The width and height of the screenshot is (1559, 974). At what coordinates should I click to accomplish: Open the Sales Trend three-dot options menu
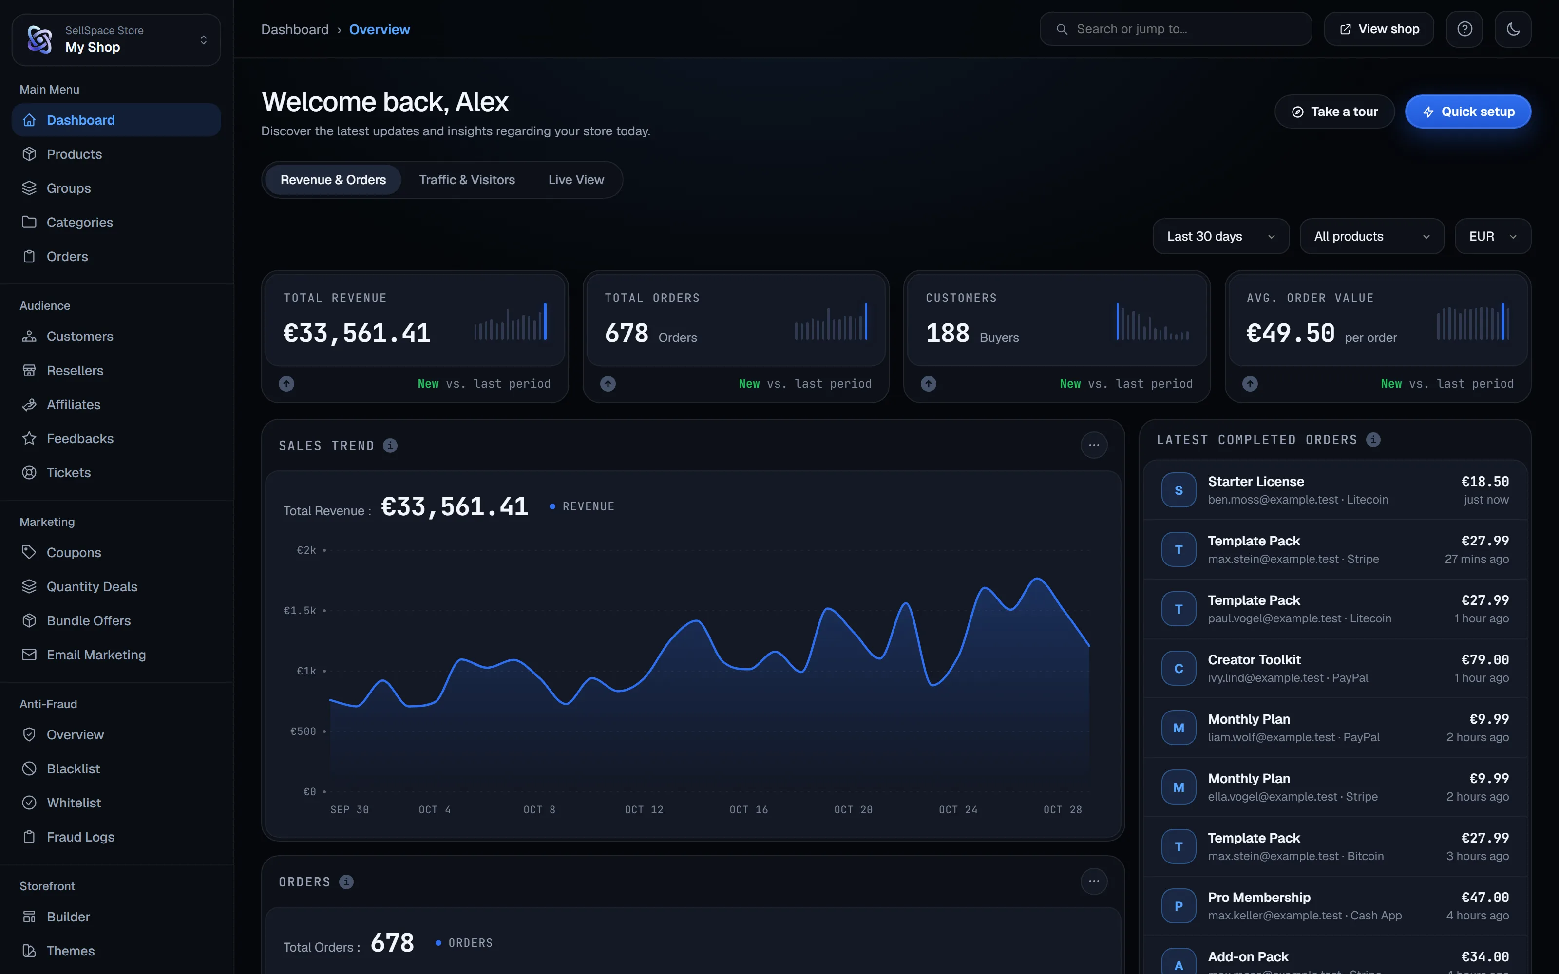coord(1094,445)
